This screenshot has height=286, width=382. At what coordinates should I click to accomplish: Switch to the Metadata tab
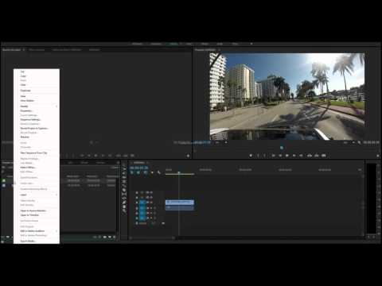point(95,49)
